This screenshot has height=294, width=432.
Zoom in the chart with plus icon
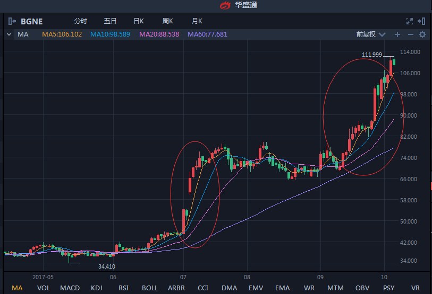click(397, 34)
